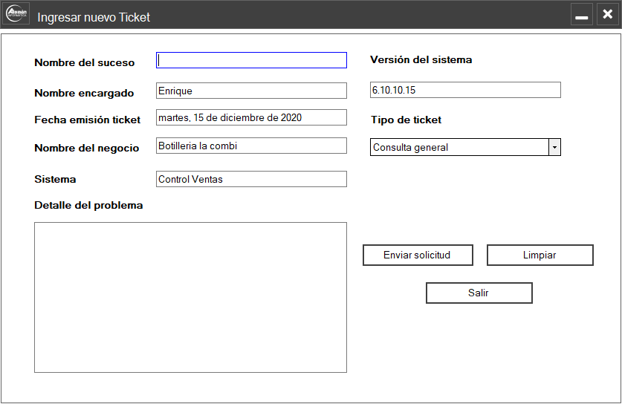Viewport: 622px width, 404px height.
Task: Click the version field showing 6.10.10.15
Action: (465, 90)
